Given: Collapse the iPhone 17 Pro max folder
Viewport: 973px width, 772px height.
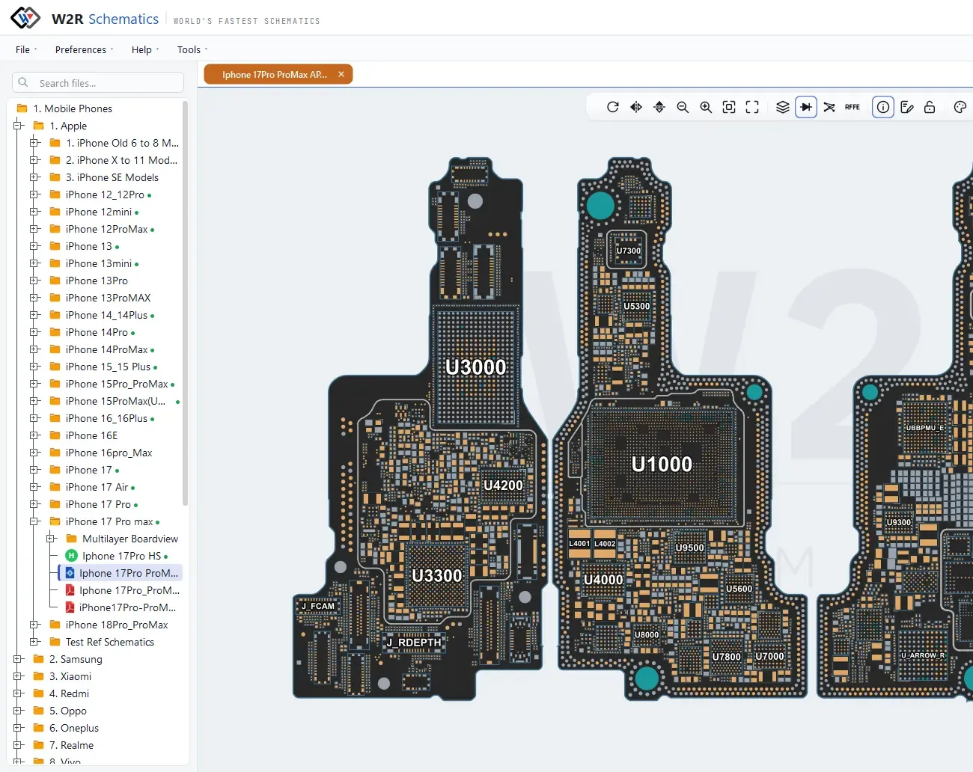Looking at the screenshot, I should pyautogui.click(x=34, y=521).
